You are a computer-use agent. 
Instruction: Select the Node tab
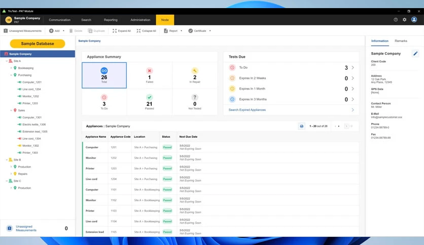pyautogui.click(x=165, y=20)
